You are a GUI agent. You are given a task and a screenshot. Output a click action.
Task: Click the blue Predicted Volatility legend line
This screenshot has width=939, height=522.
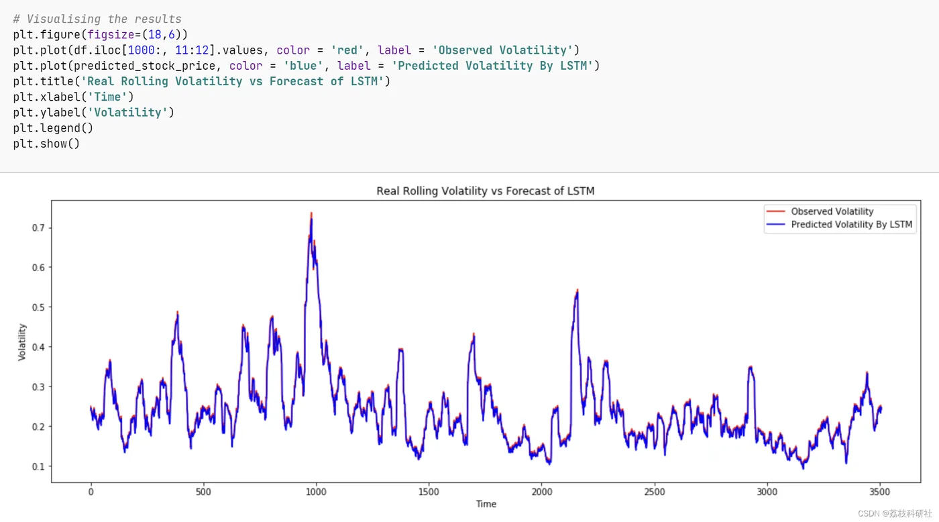775,225
